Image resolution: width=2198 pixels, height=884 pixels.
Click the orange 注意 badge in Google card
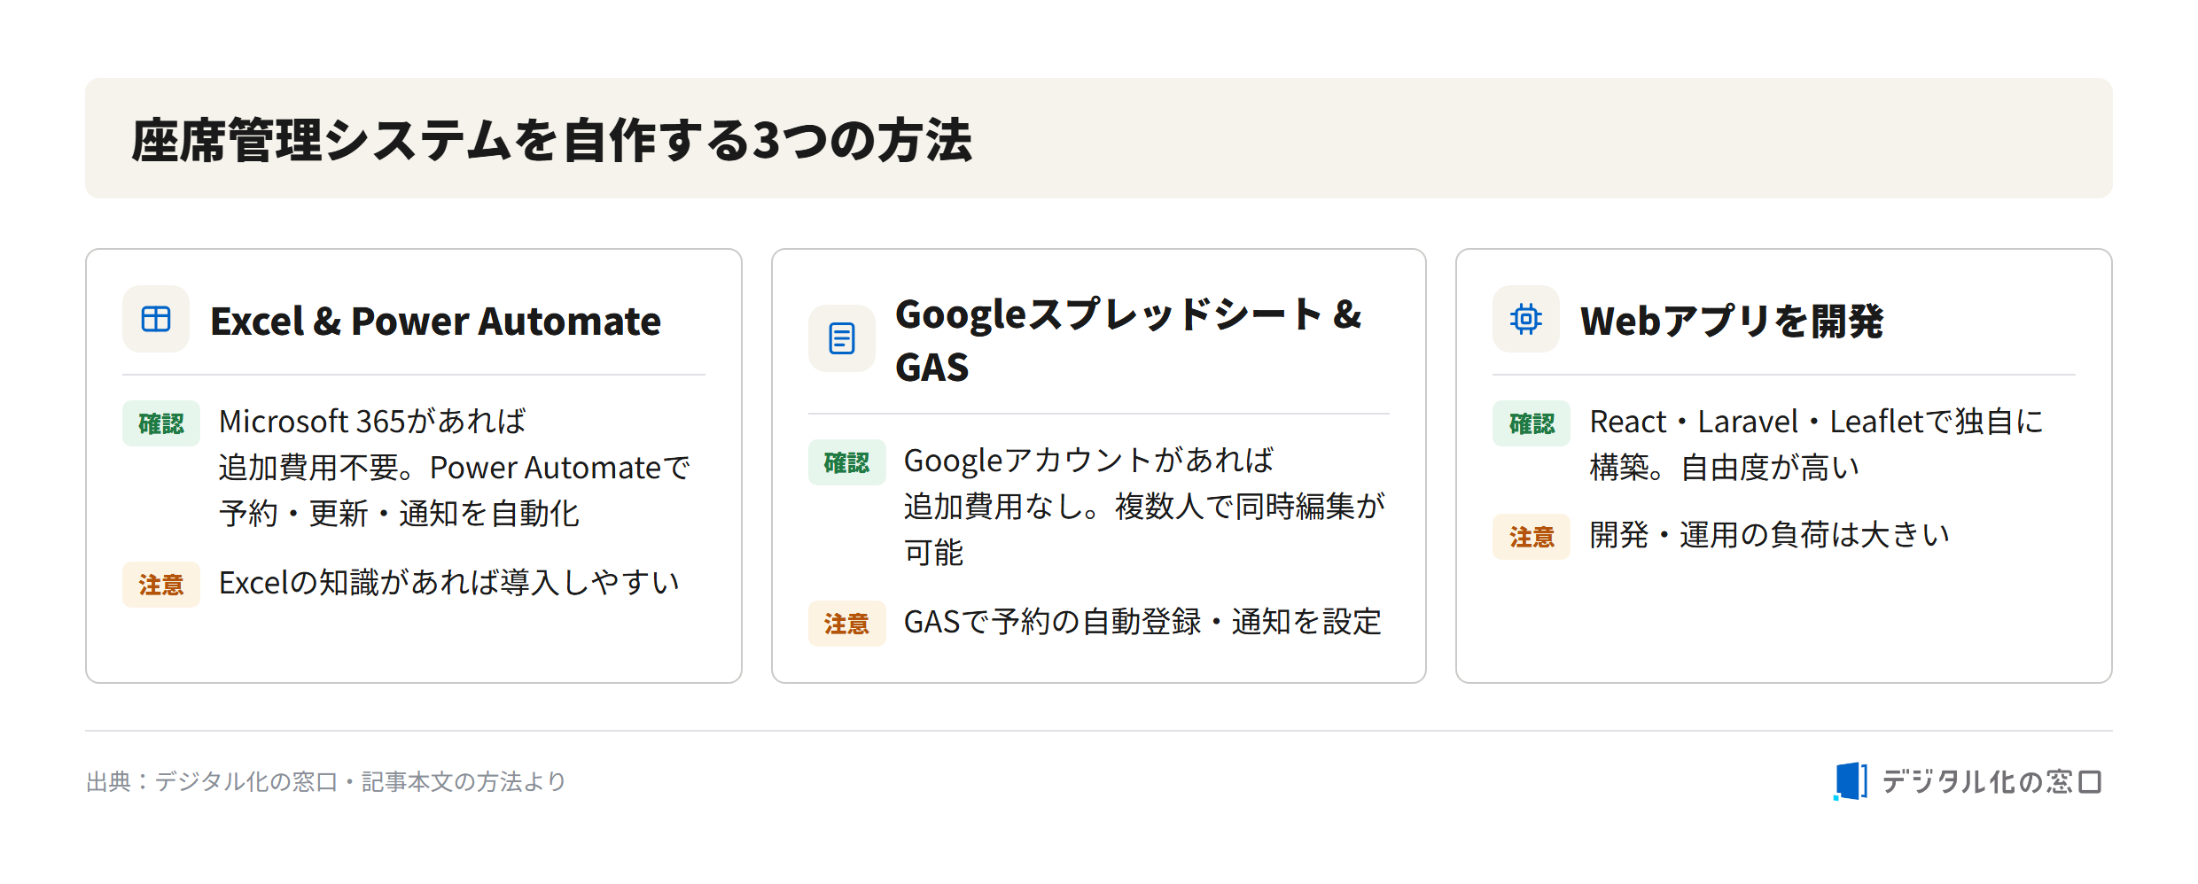846,624
